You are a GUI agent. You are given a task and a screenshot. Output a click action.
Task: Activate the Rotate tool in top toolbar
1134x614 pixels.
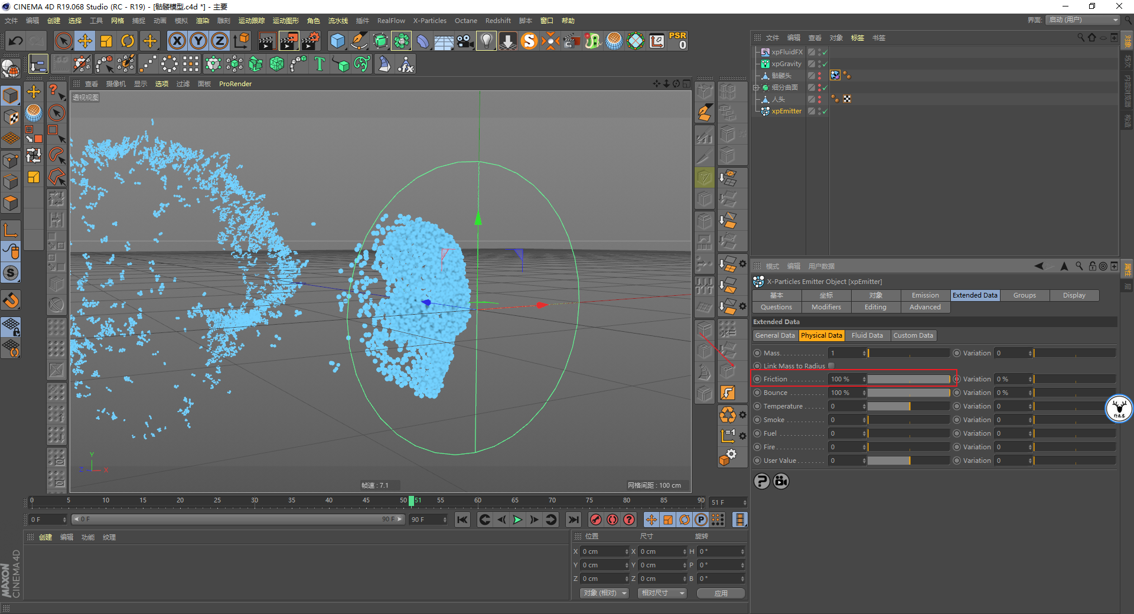128,41
